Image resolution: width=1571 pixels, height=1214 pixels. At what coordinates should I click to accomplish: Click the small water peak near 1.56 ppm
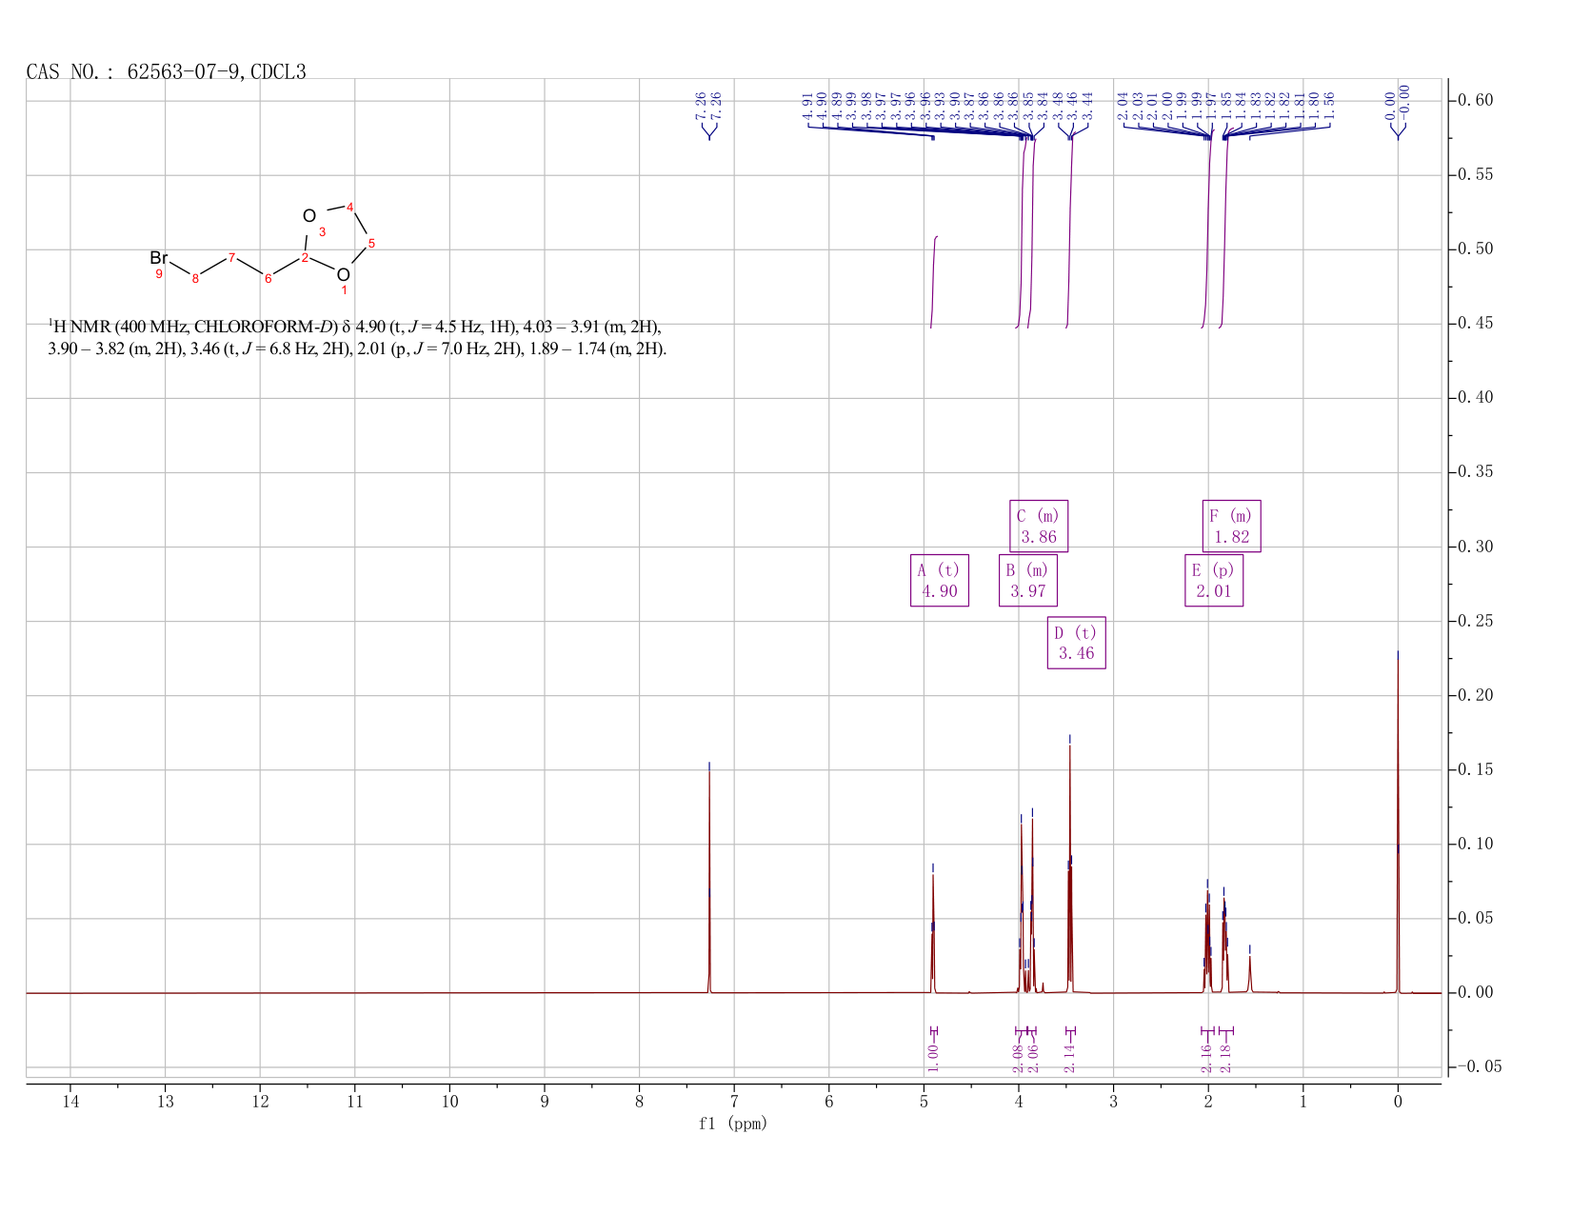(x=1250, y=973)
